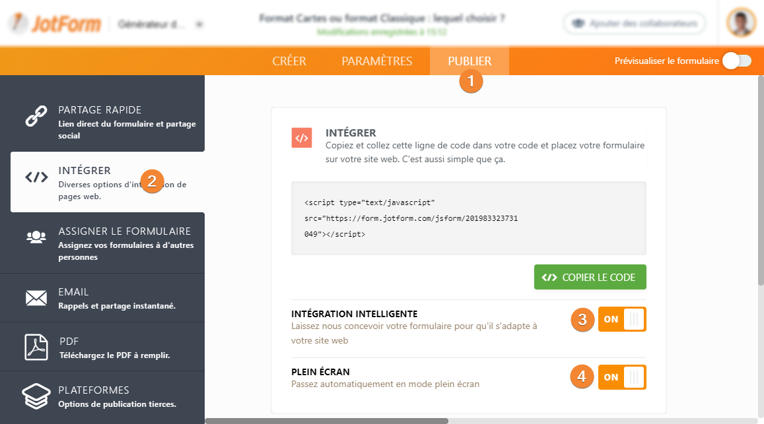The width and height of the screenshot is (764, 424).
Task: Click the INTÉGRATION INTELLIGENTE heading
Action: click(x=354, y=314)
